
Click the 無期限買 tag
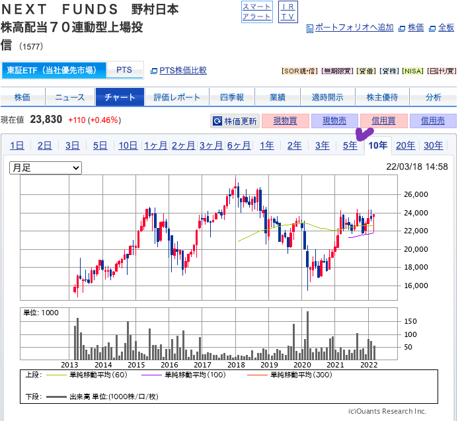pos(337,71)
